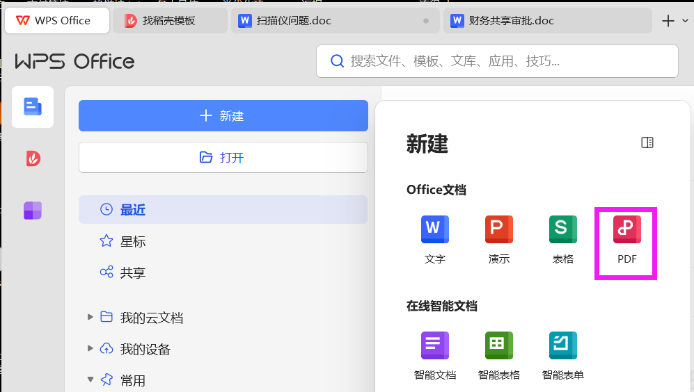694x392 pixels.
Task: Create a new 文字 (Writer) document
Action: tap(434, 240)
